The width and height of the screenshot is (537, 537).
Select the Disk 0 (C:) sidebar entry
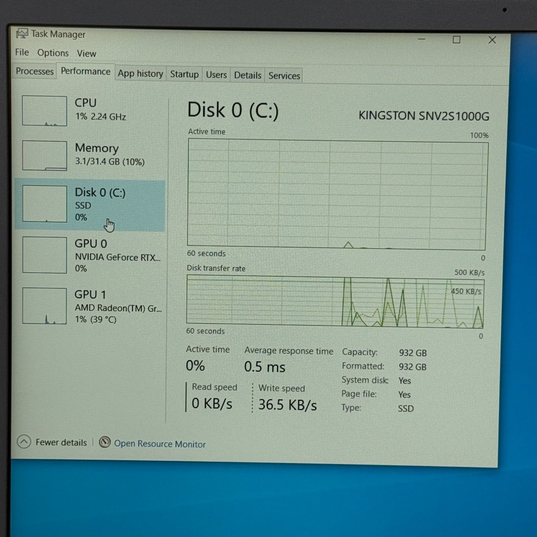click(x=90, y=205)
